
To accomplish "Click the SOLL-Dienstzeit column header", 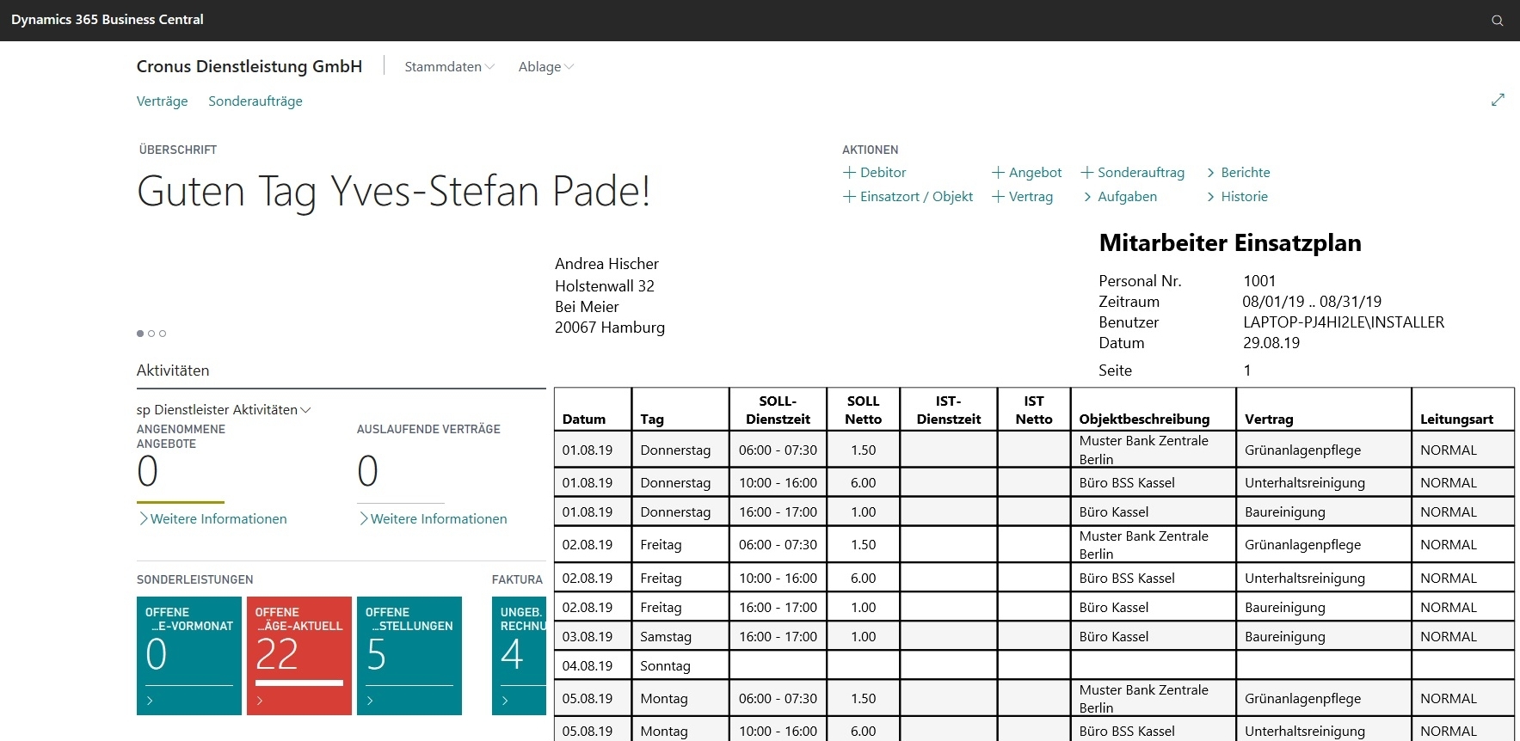I will 778,410.
